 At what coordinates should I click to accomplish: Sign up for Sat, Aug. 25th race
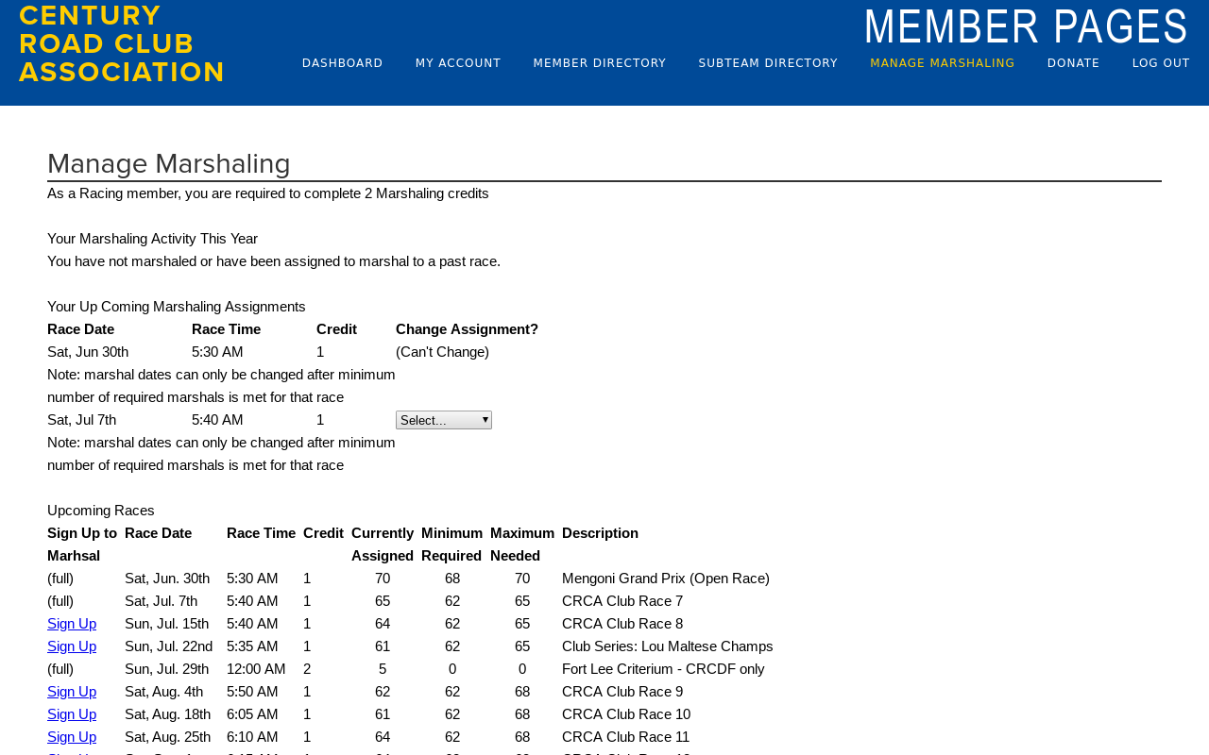tap(72, 737)
